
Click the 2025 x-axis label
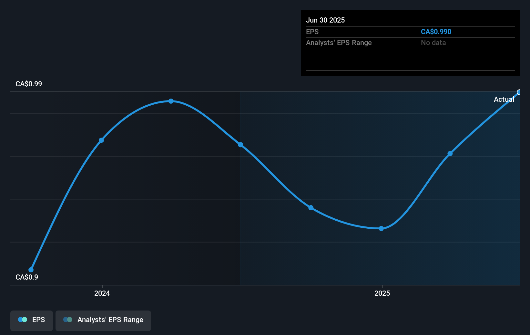point(382,293)
